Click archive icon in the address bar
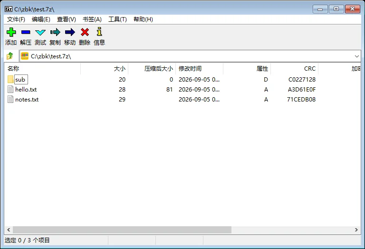365x249 pixels. coord(25,56)
